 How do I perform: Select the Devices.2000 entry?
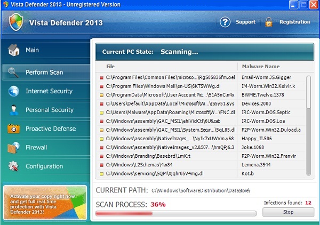[x=256, y=104]
